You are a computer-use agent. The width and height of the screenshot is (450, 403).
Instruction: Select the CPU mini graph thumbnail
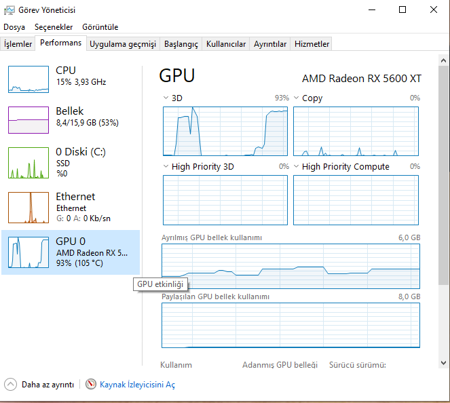tap(29, 79)
